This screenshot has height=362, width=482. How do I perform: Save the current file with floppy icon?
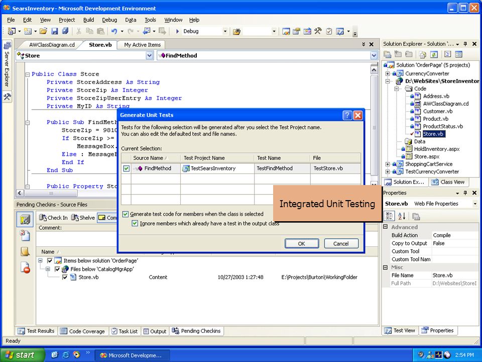point(55,31)
